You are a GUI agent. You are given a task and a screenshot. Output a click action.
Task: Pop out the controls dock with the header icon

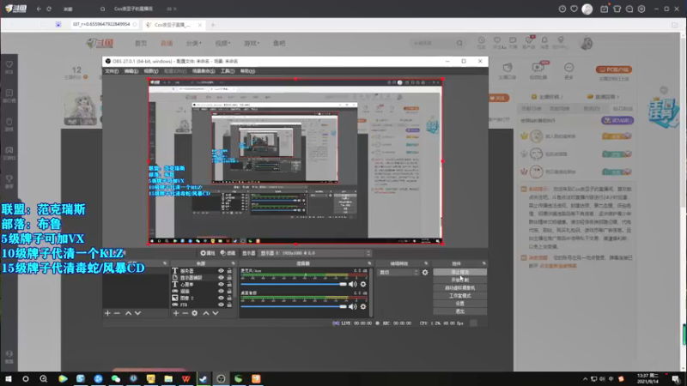click(x=483, y=263)
